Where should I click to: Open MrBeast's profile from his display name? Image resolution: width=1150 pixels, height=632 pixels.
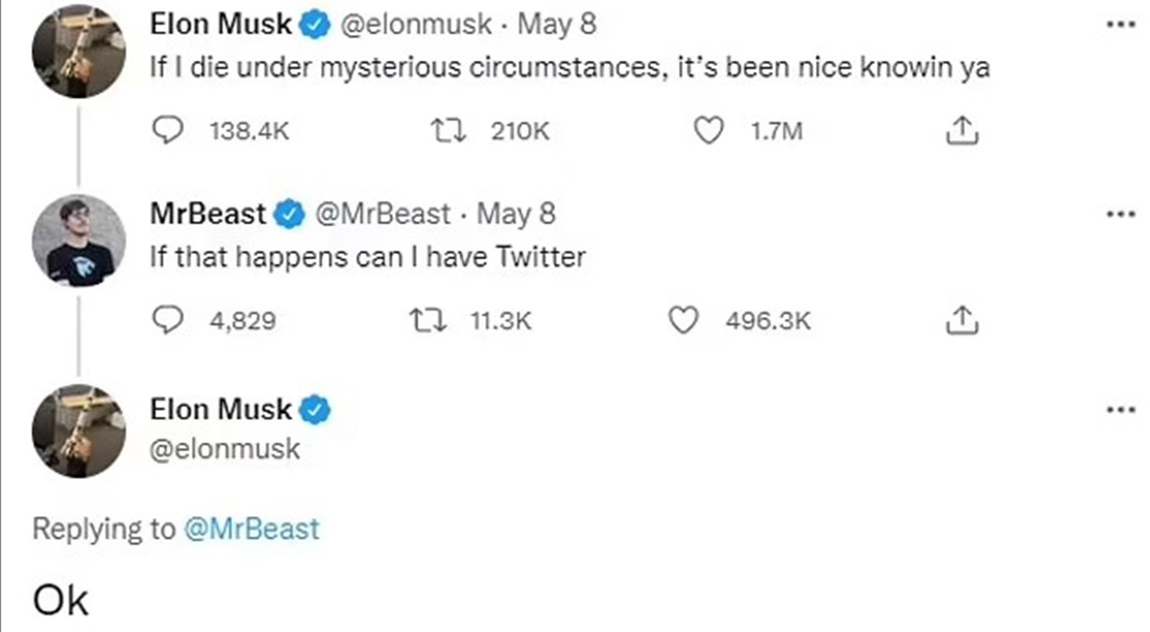208,214
